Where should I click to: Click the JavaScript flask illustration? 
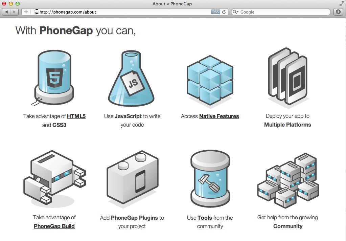coord(131,79)
